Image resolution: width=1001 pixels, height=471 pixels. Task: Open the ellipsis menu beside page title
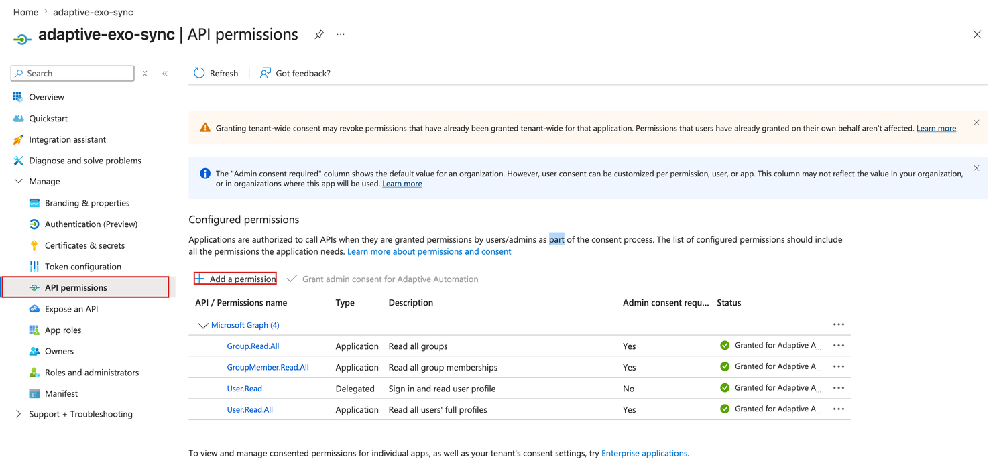coord(341,34)
